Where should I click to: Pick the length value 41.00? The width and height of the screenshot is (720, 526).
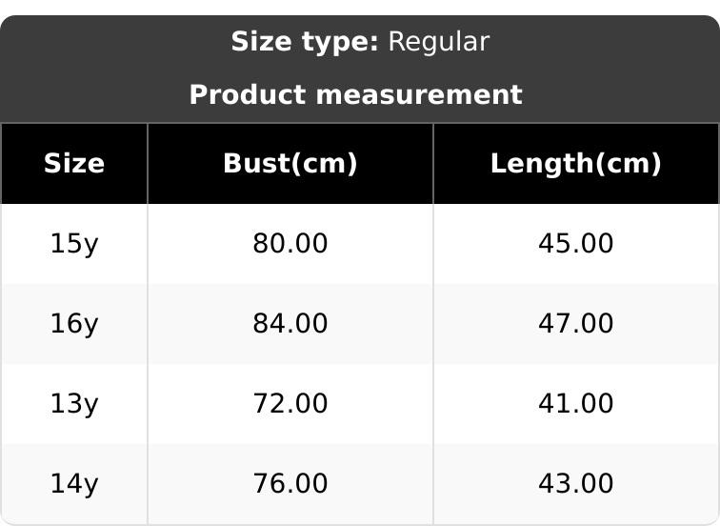(576, 404)
